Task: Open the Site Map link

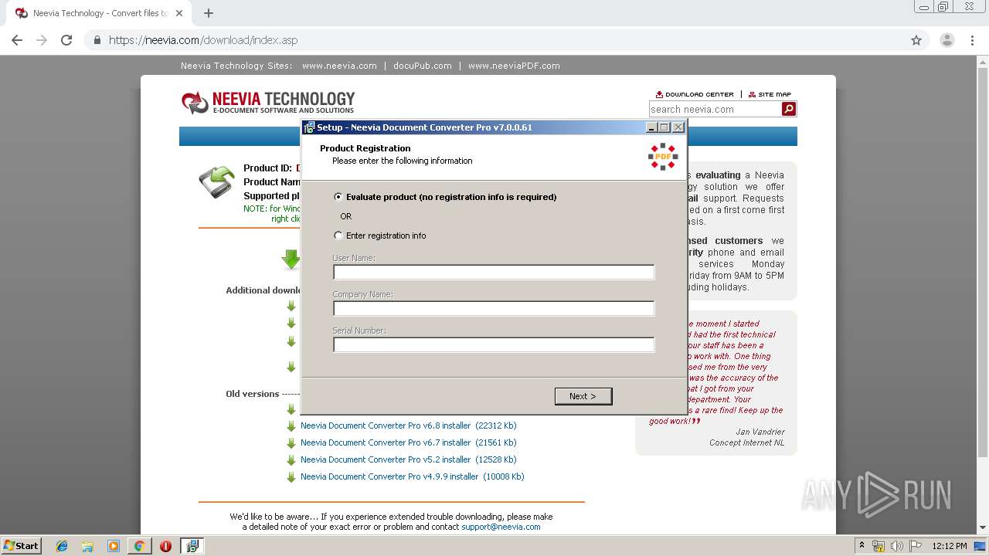Action: point(770,94)
